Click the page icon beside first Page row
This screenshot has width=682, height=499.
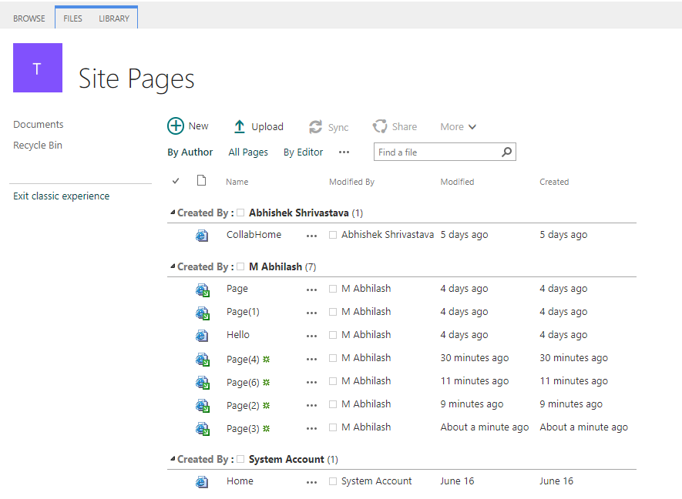coord(202,290)
